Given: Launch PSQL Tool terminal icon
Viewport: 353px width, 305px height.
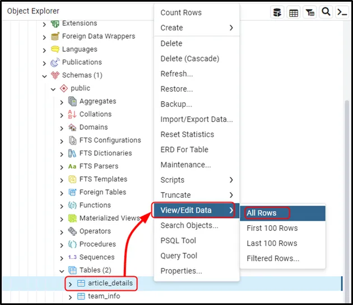Looking at the screenshot, I should (341, 12).
